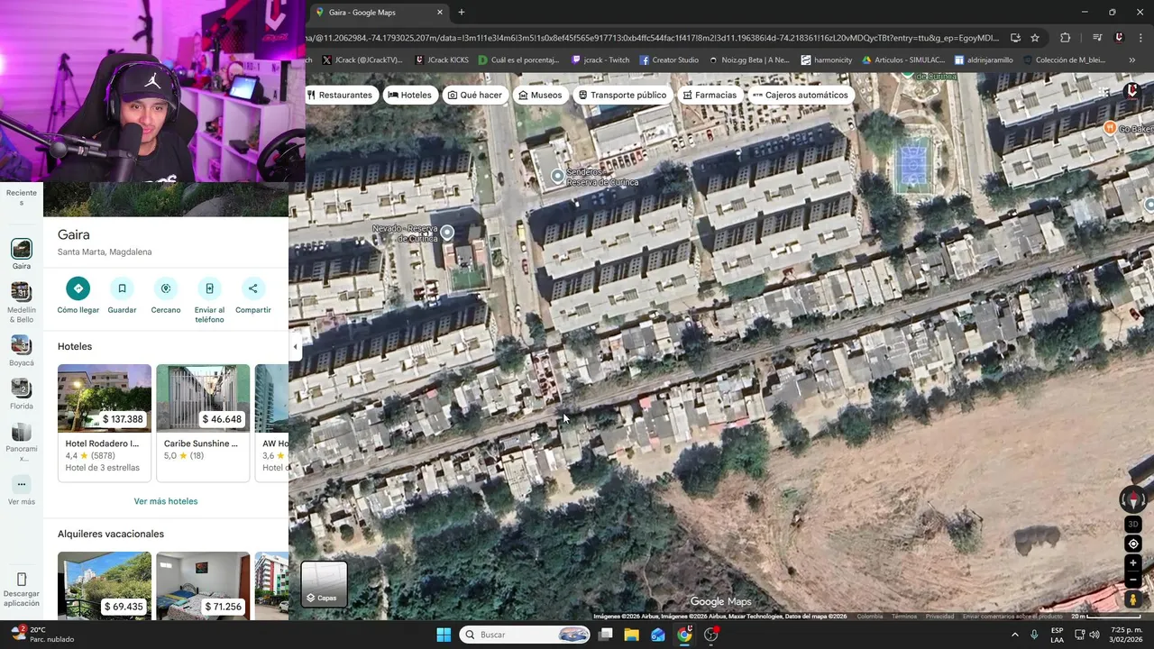The height and width of the screenshot is (649, 1154).
Task: Select the Transporte público chip
Action: (x=623, y=95)
